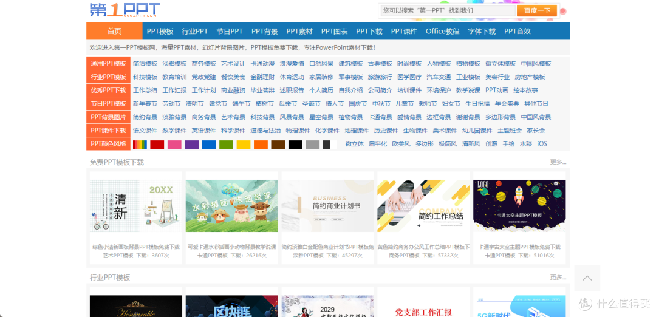Screen dimensions: 656x317
Task: Click 淡雅PPT模板 under the business plan card
Action: pyautogui.click(x=307, y=255)
